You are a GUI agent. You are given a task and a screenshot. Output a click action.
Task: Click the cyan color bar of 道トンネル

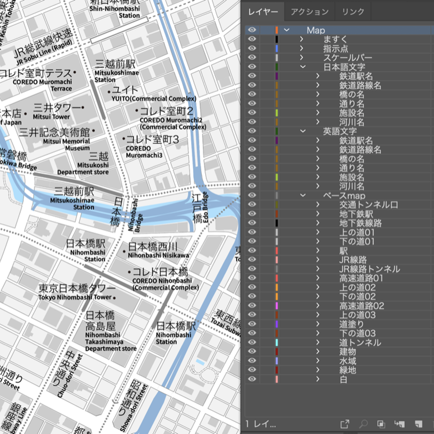pyautogui.click(x=276, y=342)
